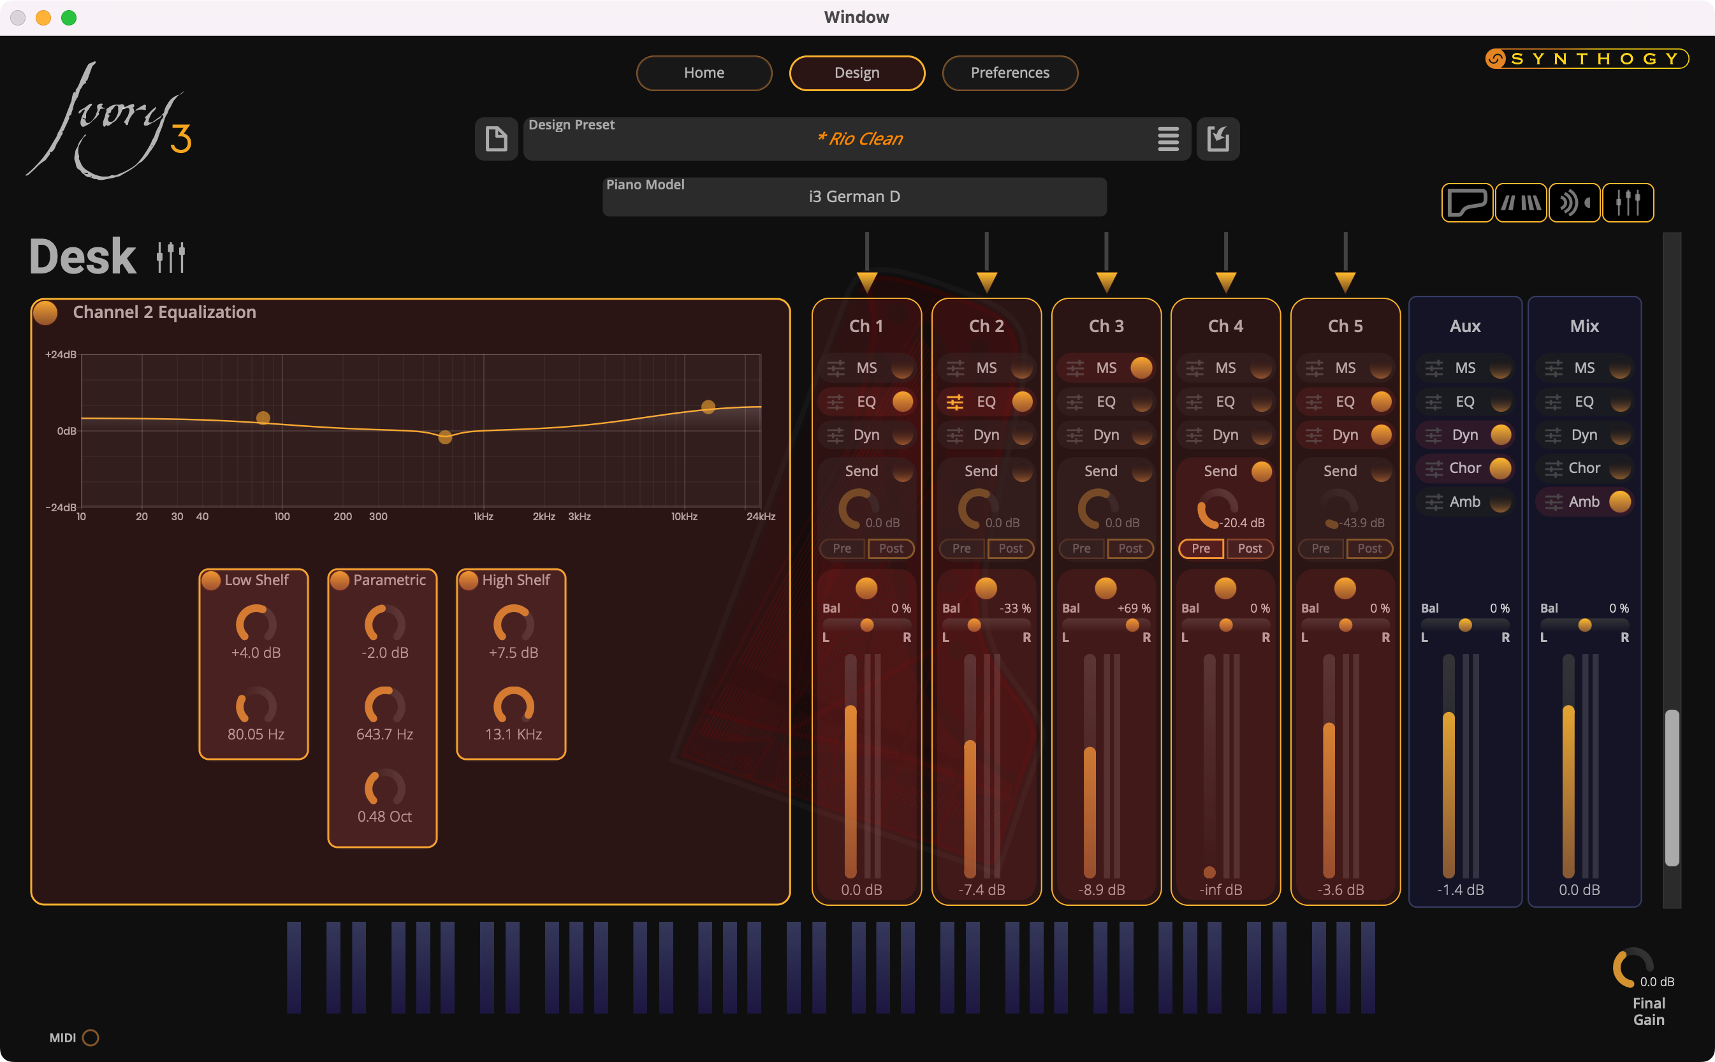Open Ch 3 Dyn settings sliders icon

1075,435
